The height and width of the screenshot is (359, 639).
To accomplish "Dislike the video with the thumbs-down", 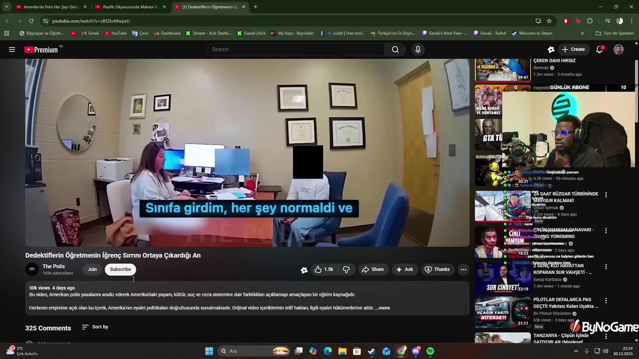I will tap(346, 269).
